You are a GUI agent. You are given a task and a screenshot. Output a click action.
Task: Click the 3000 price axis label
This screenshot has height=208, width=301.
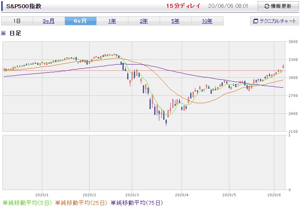click(293, 78)
